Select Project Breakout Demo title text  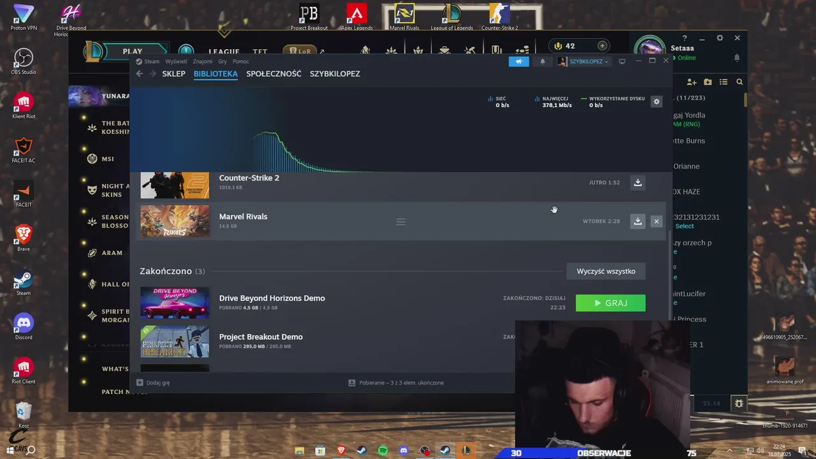[261, 337]
